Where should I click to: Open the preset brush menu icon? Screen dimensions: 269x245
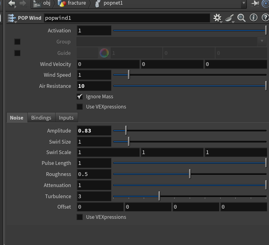click(230, 18)
